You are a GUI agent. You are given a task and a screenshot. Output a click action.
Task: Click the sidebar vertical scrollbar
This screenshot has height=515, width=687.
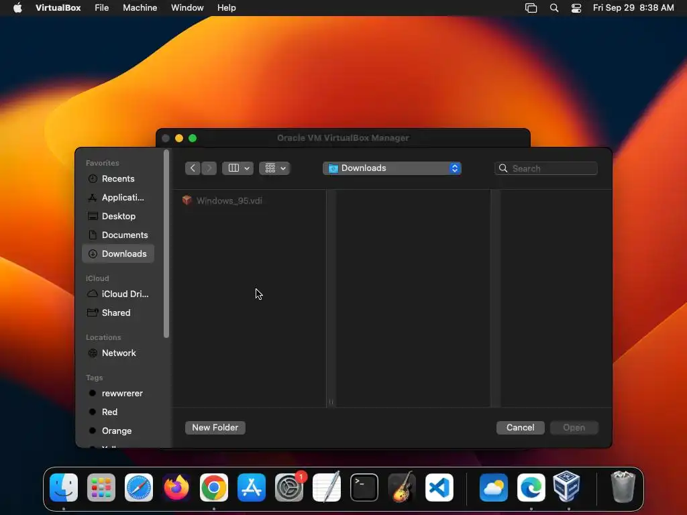pyautogui.click(x=166, y=244)
